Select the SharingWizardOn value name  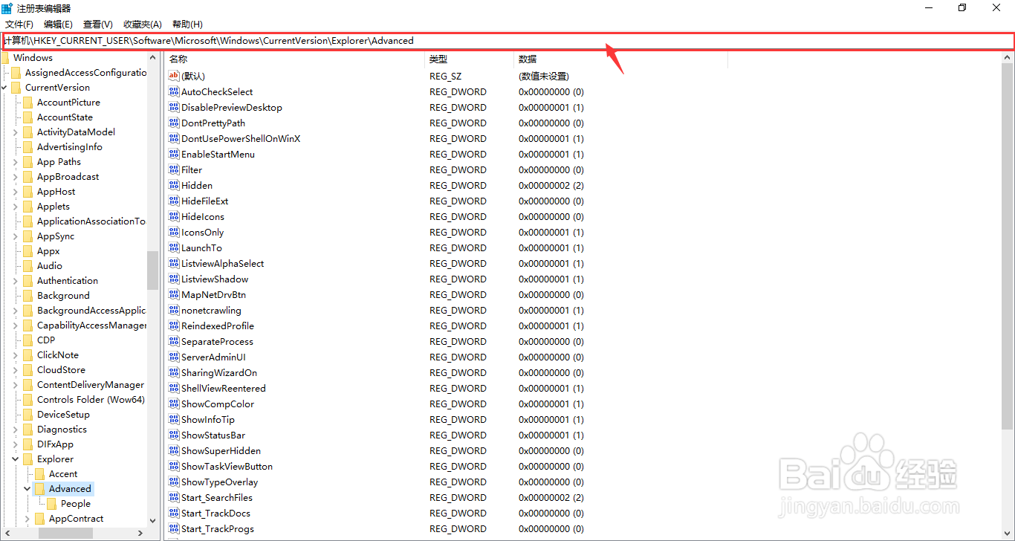coord(219,372)
